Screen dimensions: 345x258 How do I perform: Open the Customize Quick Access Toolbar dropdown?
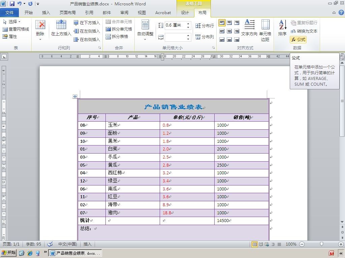coord(38,4)
